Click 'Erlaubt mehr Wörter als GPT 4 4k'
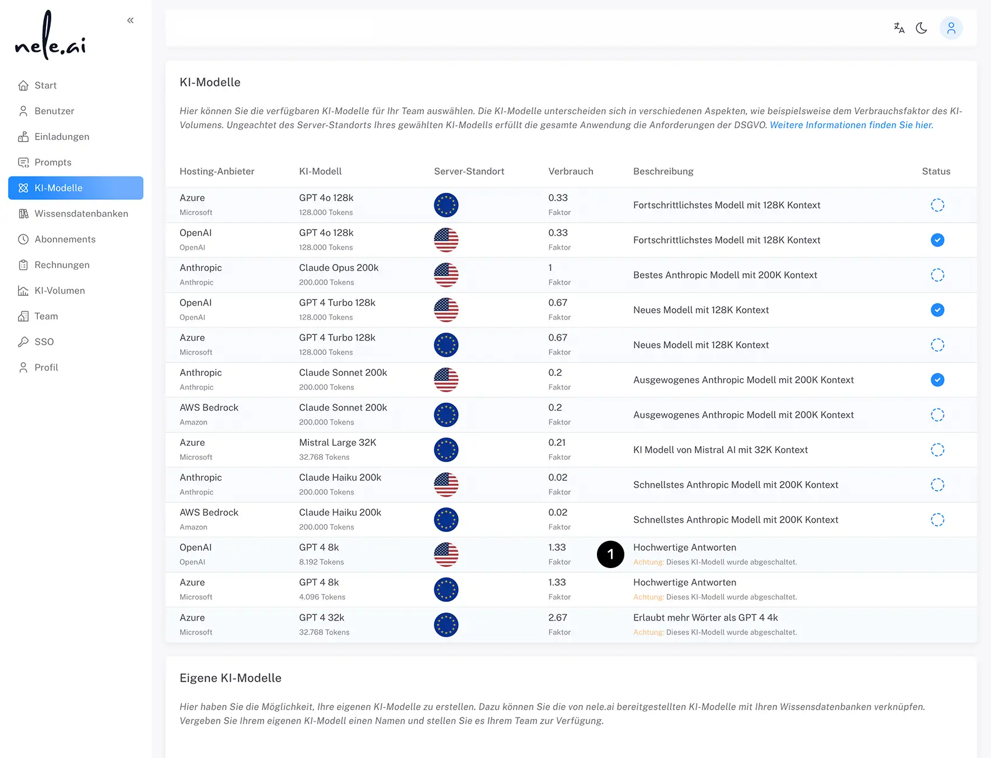This screenshot has height=758, width=991. 705,618
